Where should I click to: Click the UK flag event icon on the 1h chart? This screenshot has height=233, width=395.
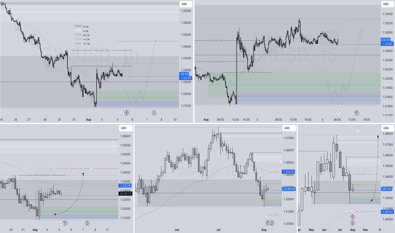tap(154, 113)
